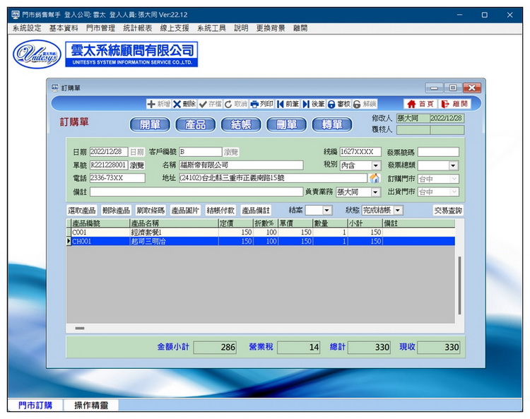Open the 發票總類 dropdown
Screen dimensions: 530x419
453,165
